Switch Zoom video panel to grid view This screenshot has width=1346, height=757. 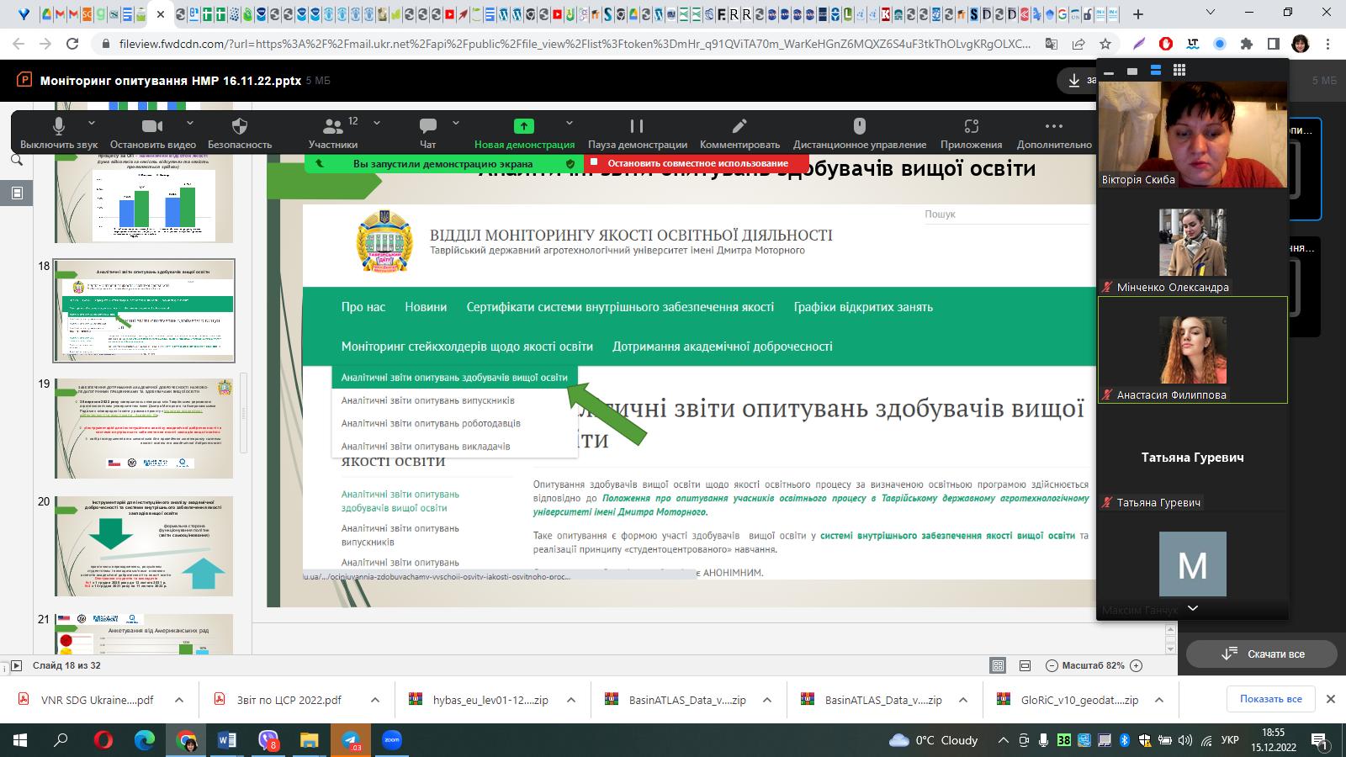pos(1179,71)
